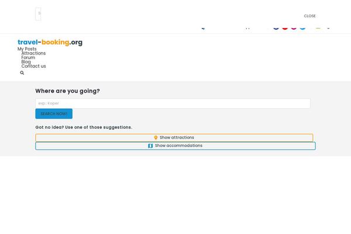Viewport: 351px width, 234px height.
Task: Click the blue map icon beside Show accommodations
Action: [150, 146]
